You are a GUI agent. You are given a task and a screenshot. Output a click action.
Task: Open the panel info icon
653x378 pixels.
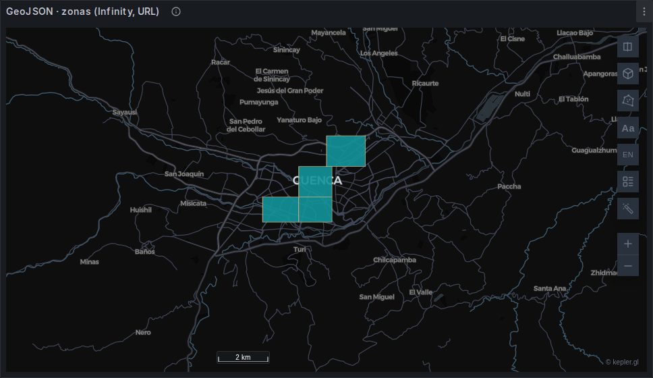coord(176,11)
